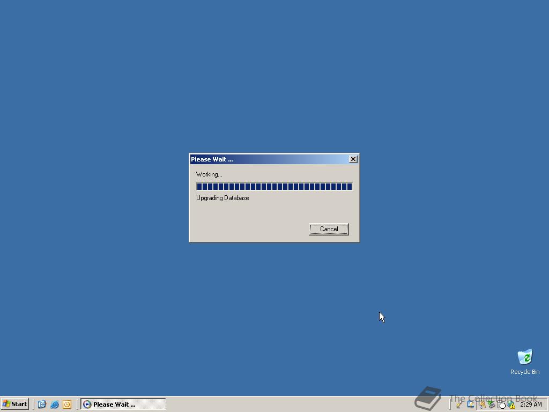Click the globe warning network tray icon
The image size is (549, 412).
[511, 404]
